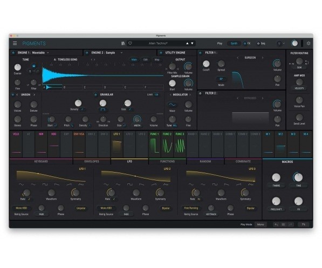
Task: Select the modulator Wave shape icon
Action: pyautogui.click(x=172, y=105)
